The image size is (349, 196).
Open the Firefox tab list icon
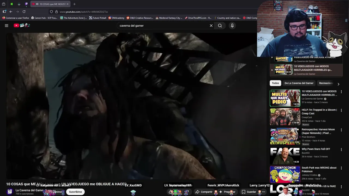point(4,4)
